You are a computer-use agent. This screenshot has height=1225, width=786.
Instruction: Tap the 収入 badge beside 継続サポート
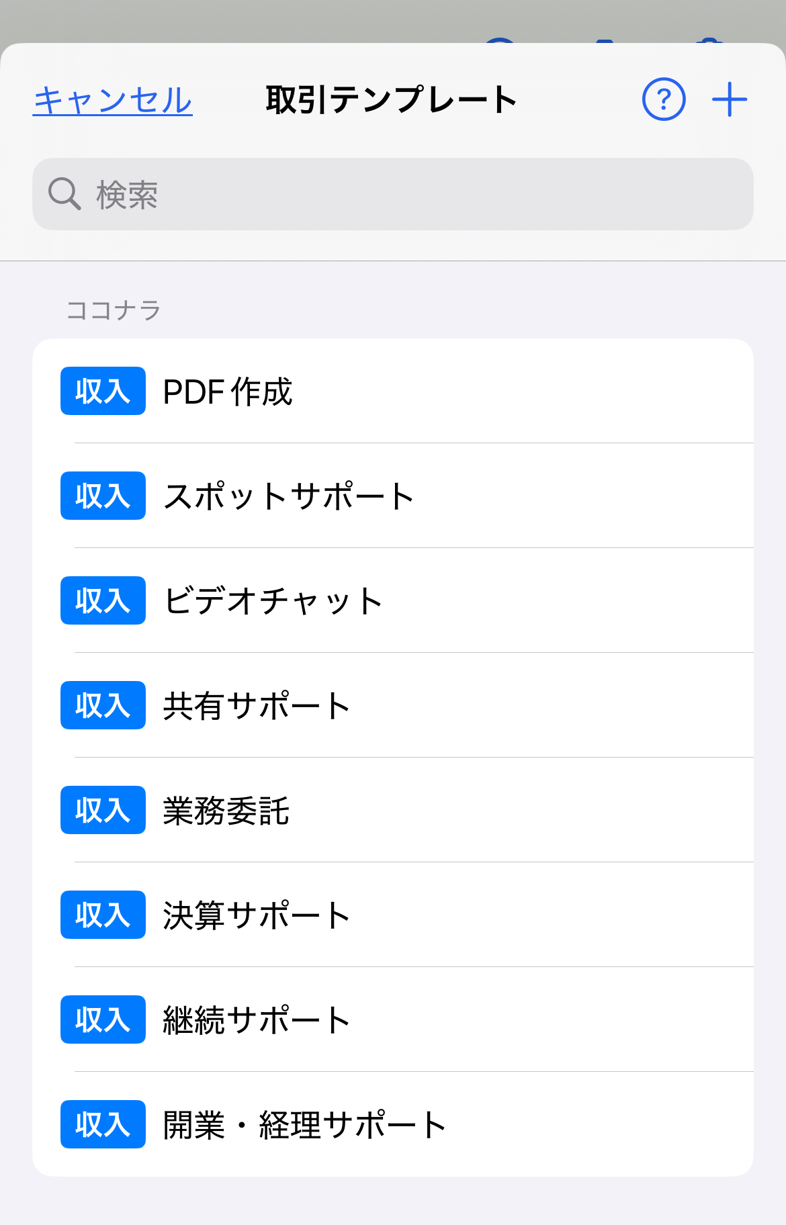(x=103, y=1019)
